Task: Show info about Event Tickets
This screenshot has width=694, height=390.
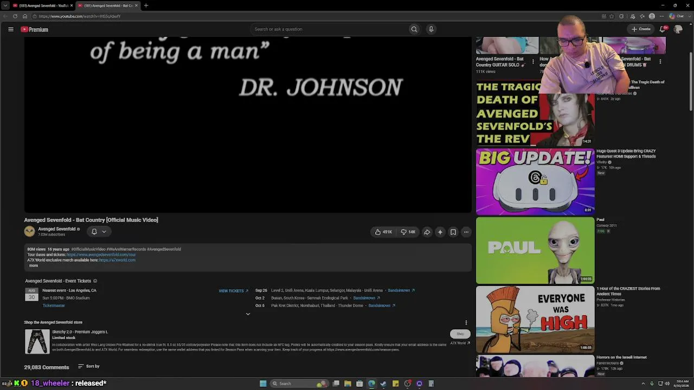Action: pyautogui.click(x=95, y=281)
